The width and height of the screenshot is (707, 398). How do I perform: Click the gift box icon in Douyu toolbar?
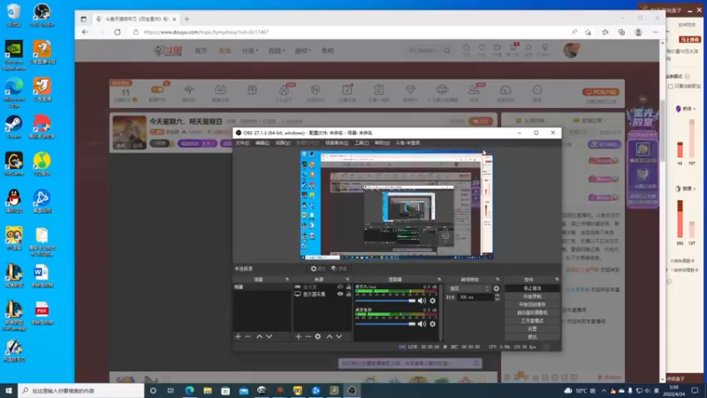252,90
